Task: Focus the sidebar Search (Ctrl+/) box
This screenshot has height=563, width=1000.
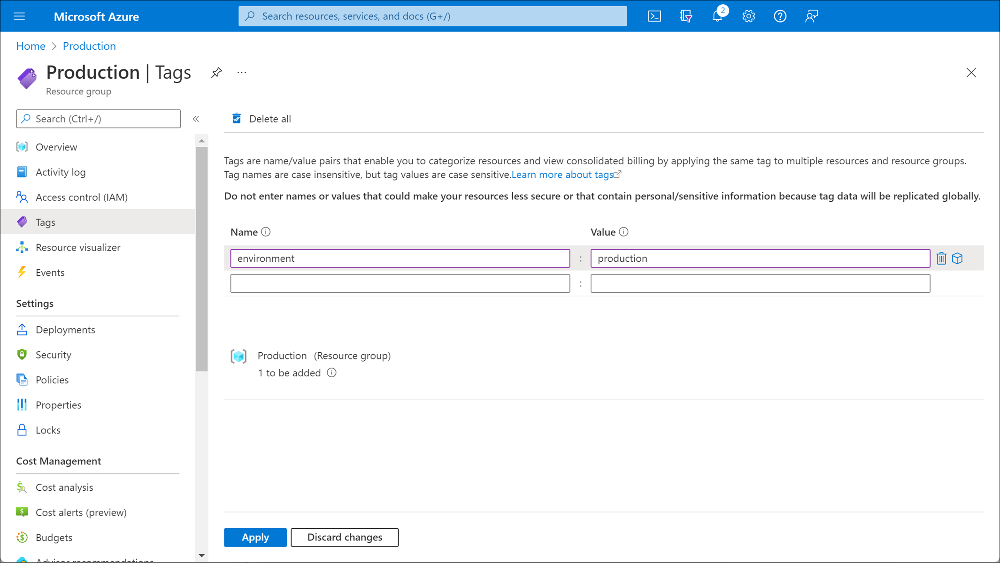Action: 98,119
